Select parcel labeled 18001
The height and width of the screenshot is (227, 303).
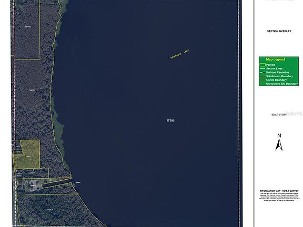point(32,90)
